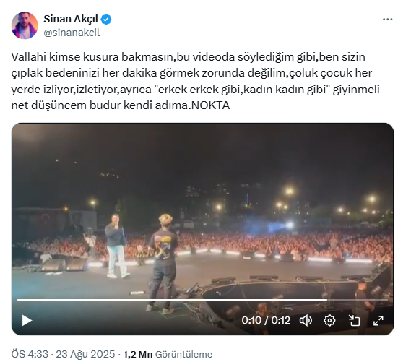
Task: Open video settings gear icon
Action: tap(329, 321)
